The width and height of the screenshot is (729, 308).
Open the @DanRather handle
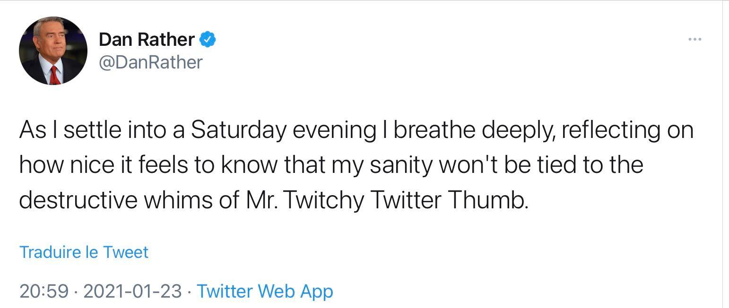(x=150, y=62)
